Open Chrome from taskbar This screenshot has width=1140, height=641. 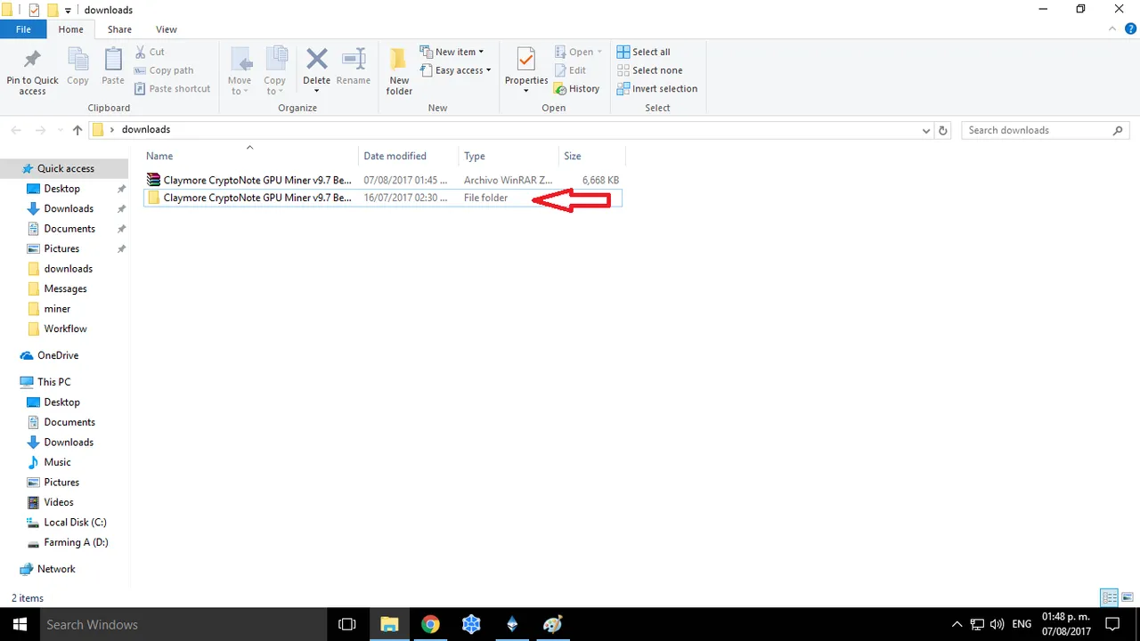coord(430,624)
